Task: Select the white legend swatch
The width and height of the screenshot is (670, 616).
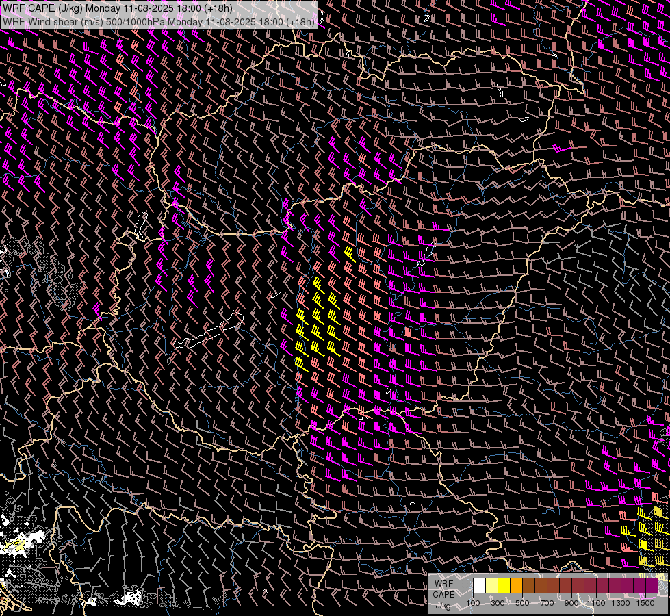Action: click(x=480, y=585)
